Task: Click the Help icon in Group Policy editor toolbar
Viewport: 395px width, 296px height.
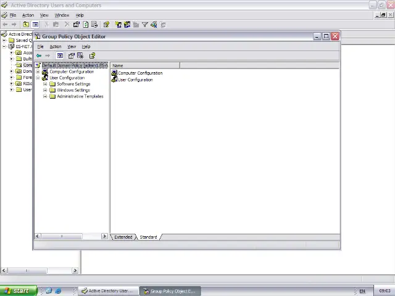Action: [x=92, y=55]
